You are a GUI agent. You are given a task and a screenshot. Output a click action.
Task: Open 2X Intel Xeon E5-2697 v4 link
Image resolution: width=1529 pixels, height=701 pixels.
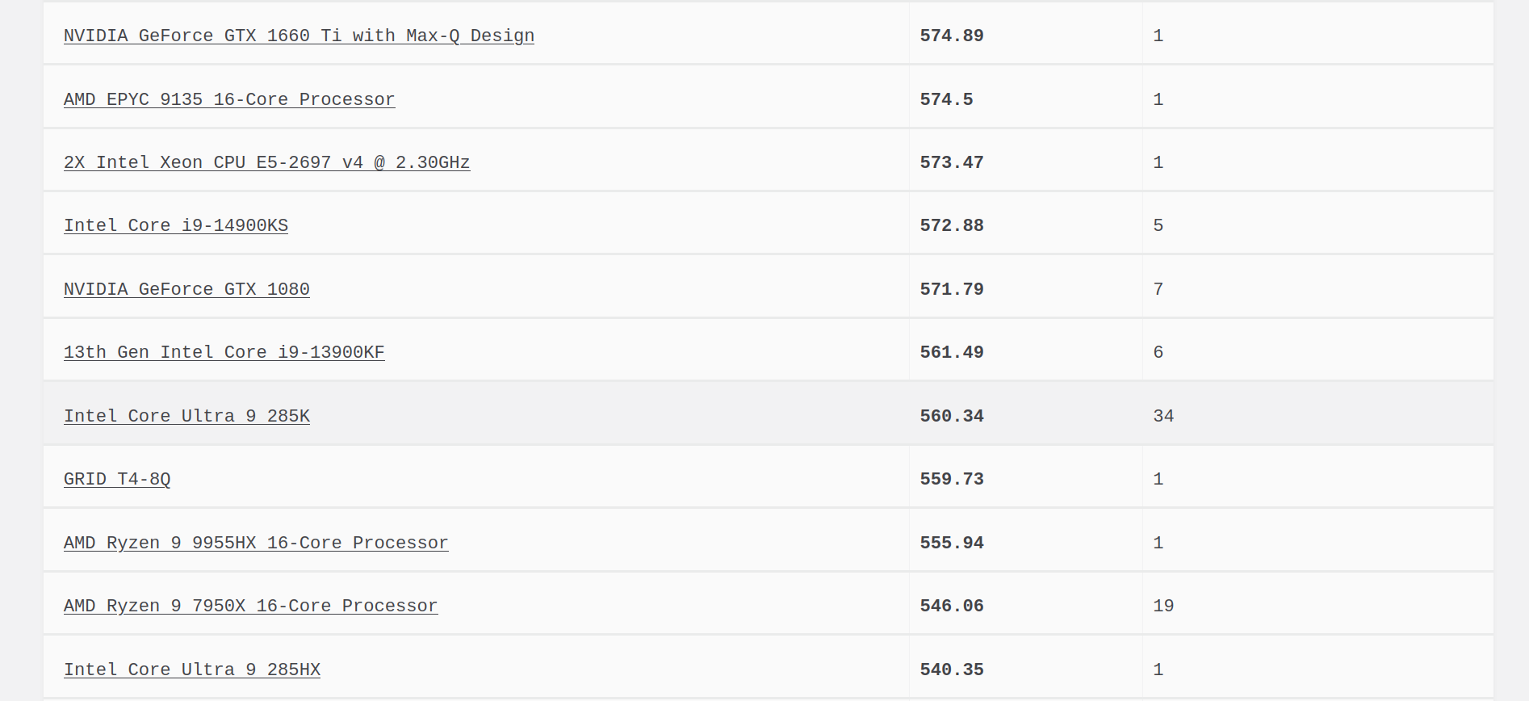(x=266, y=162)
